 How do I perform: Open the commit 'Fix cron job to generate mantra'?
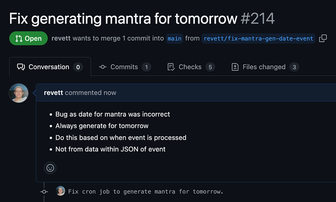145,192
